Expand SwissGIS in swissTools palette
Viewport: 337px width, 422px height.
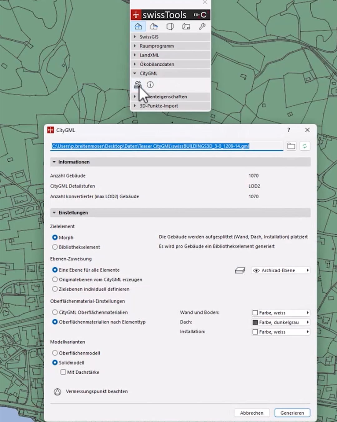(x=170, y=37)
